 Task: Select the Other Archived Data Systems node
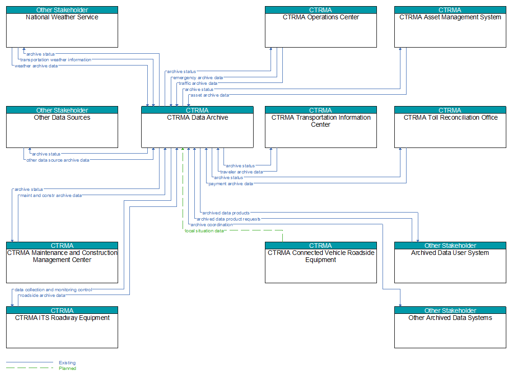point(450,327)
